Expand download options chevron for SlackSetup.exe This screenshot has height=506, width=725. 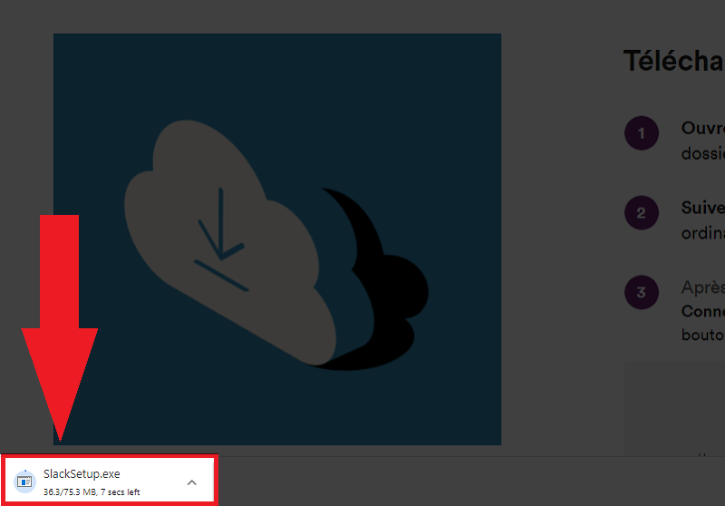(x=191, y=482)
